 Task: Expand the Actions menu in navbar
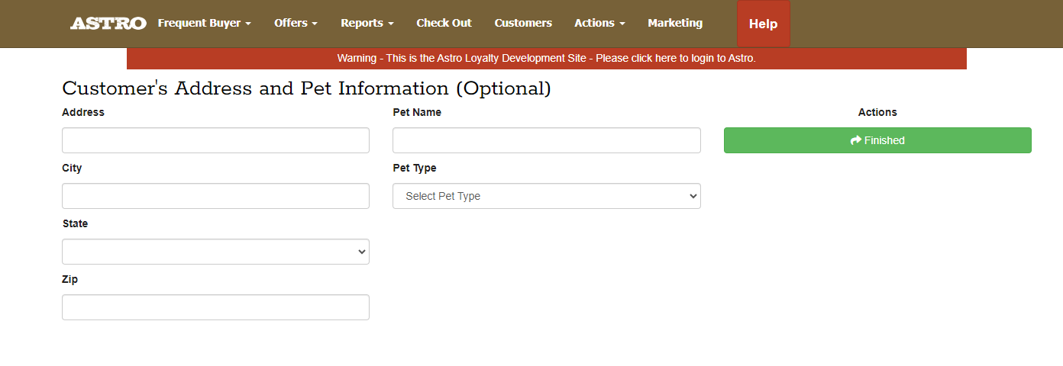point(599,23)
